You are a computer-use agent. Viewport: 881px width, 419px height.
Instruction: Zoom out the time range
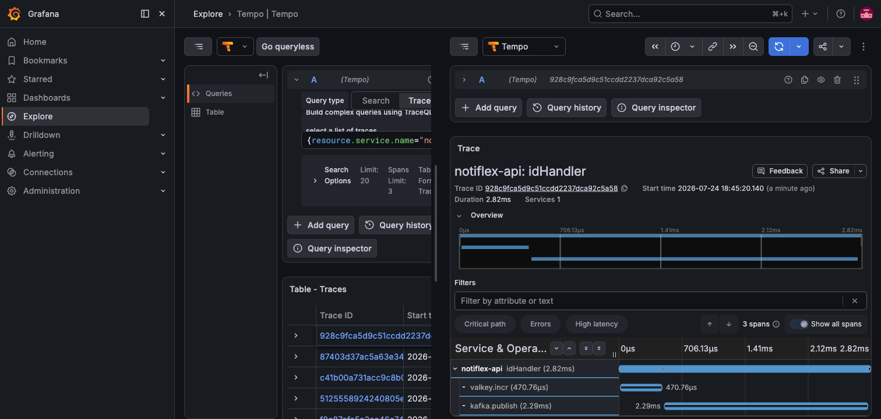coord(753,47)
